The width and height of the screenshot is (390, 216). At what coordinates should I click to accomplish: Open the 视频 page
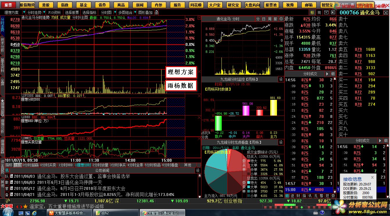click(x=290, y=5)
